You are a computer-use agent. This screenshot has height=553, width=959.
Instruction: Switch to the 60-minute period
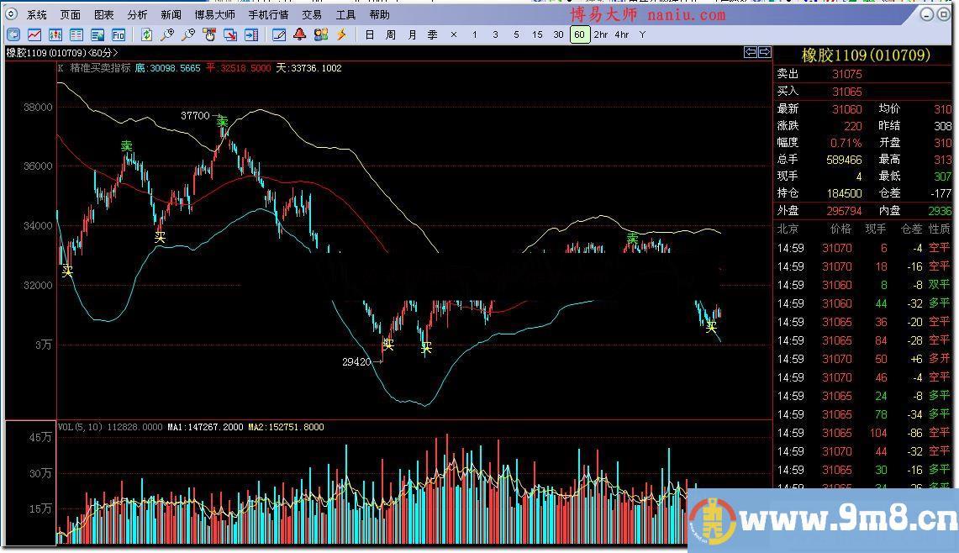click(x=579, y=34)
